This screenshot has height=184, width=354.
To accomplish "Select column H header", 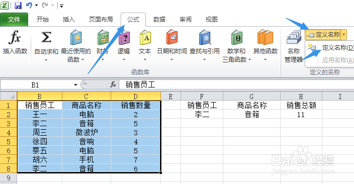I will coord(301,97).
